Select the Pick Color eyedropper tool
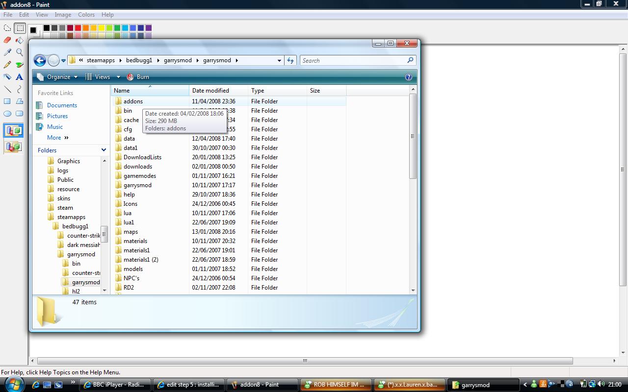 7,52
